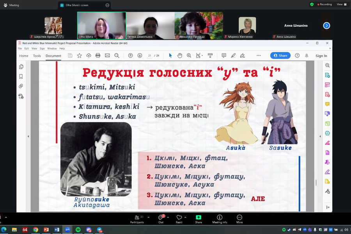
Task: Open Zoom Meeting info
Action: (220, 219)
